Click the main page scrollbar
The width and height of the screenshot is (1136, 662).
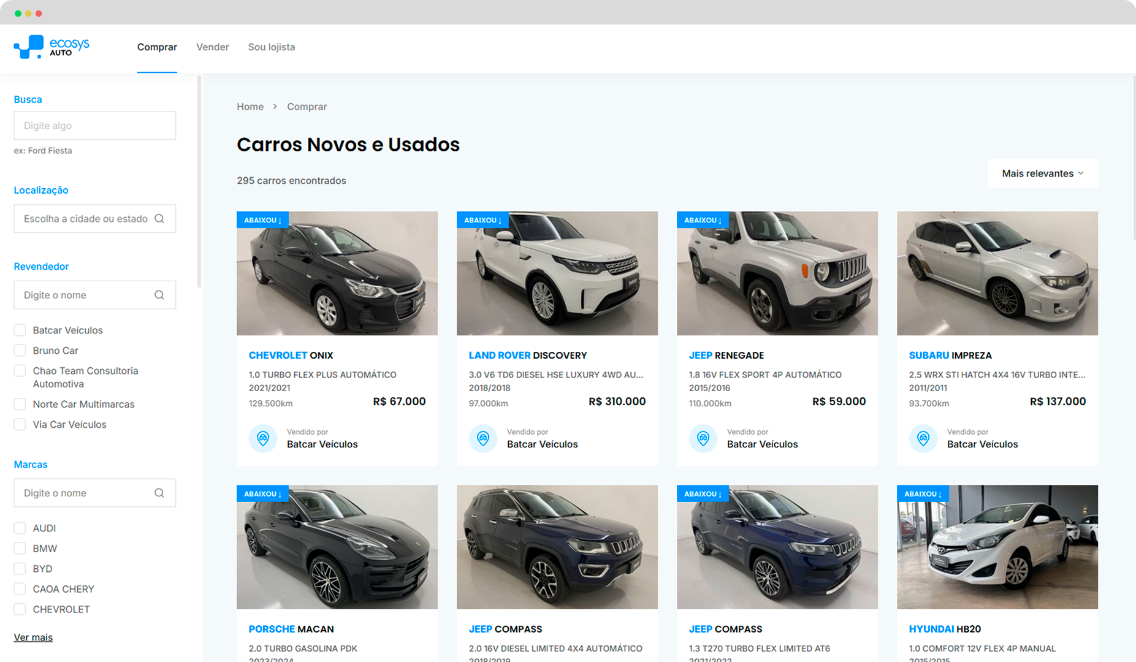click(x=1134, y=157)
